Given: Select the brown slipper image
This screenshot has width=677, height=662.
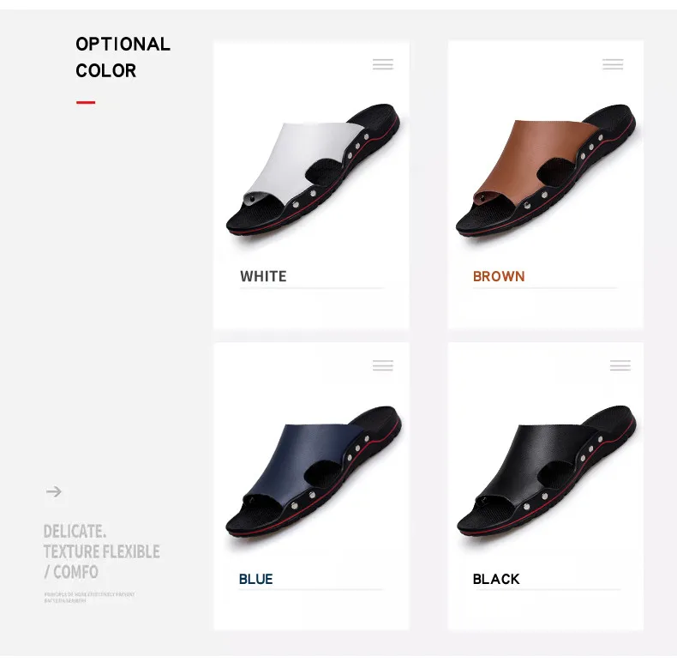Looking at the screenshot, I should click(x=546, y=170).
